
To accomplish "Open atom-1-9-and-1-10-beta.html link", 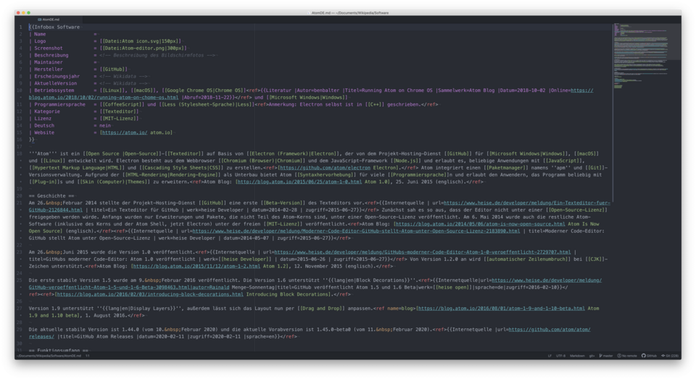I will pos(501,309).
